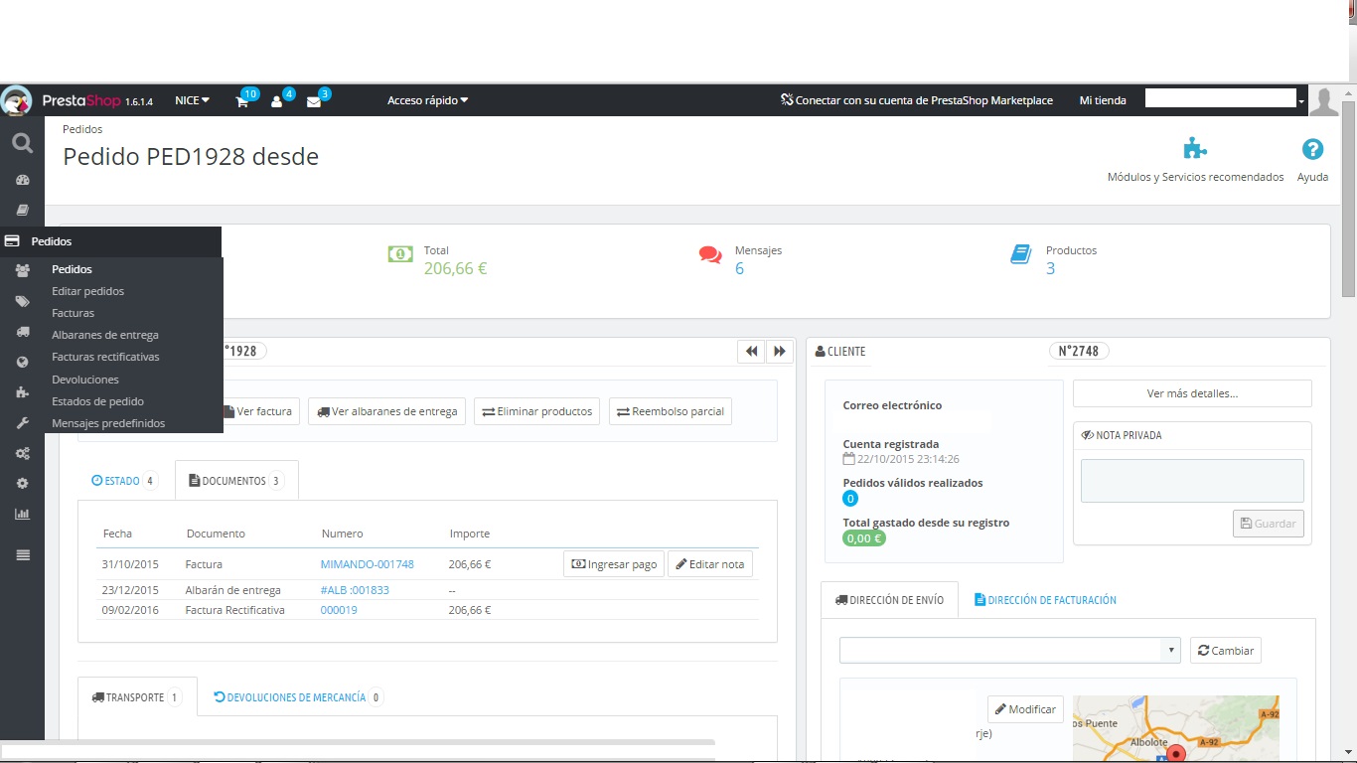Open the shipping address select dropdown
The height and width of the screenshot is (763, 1357).
(1010, 651)
